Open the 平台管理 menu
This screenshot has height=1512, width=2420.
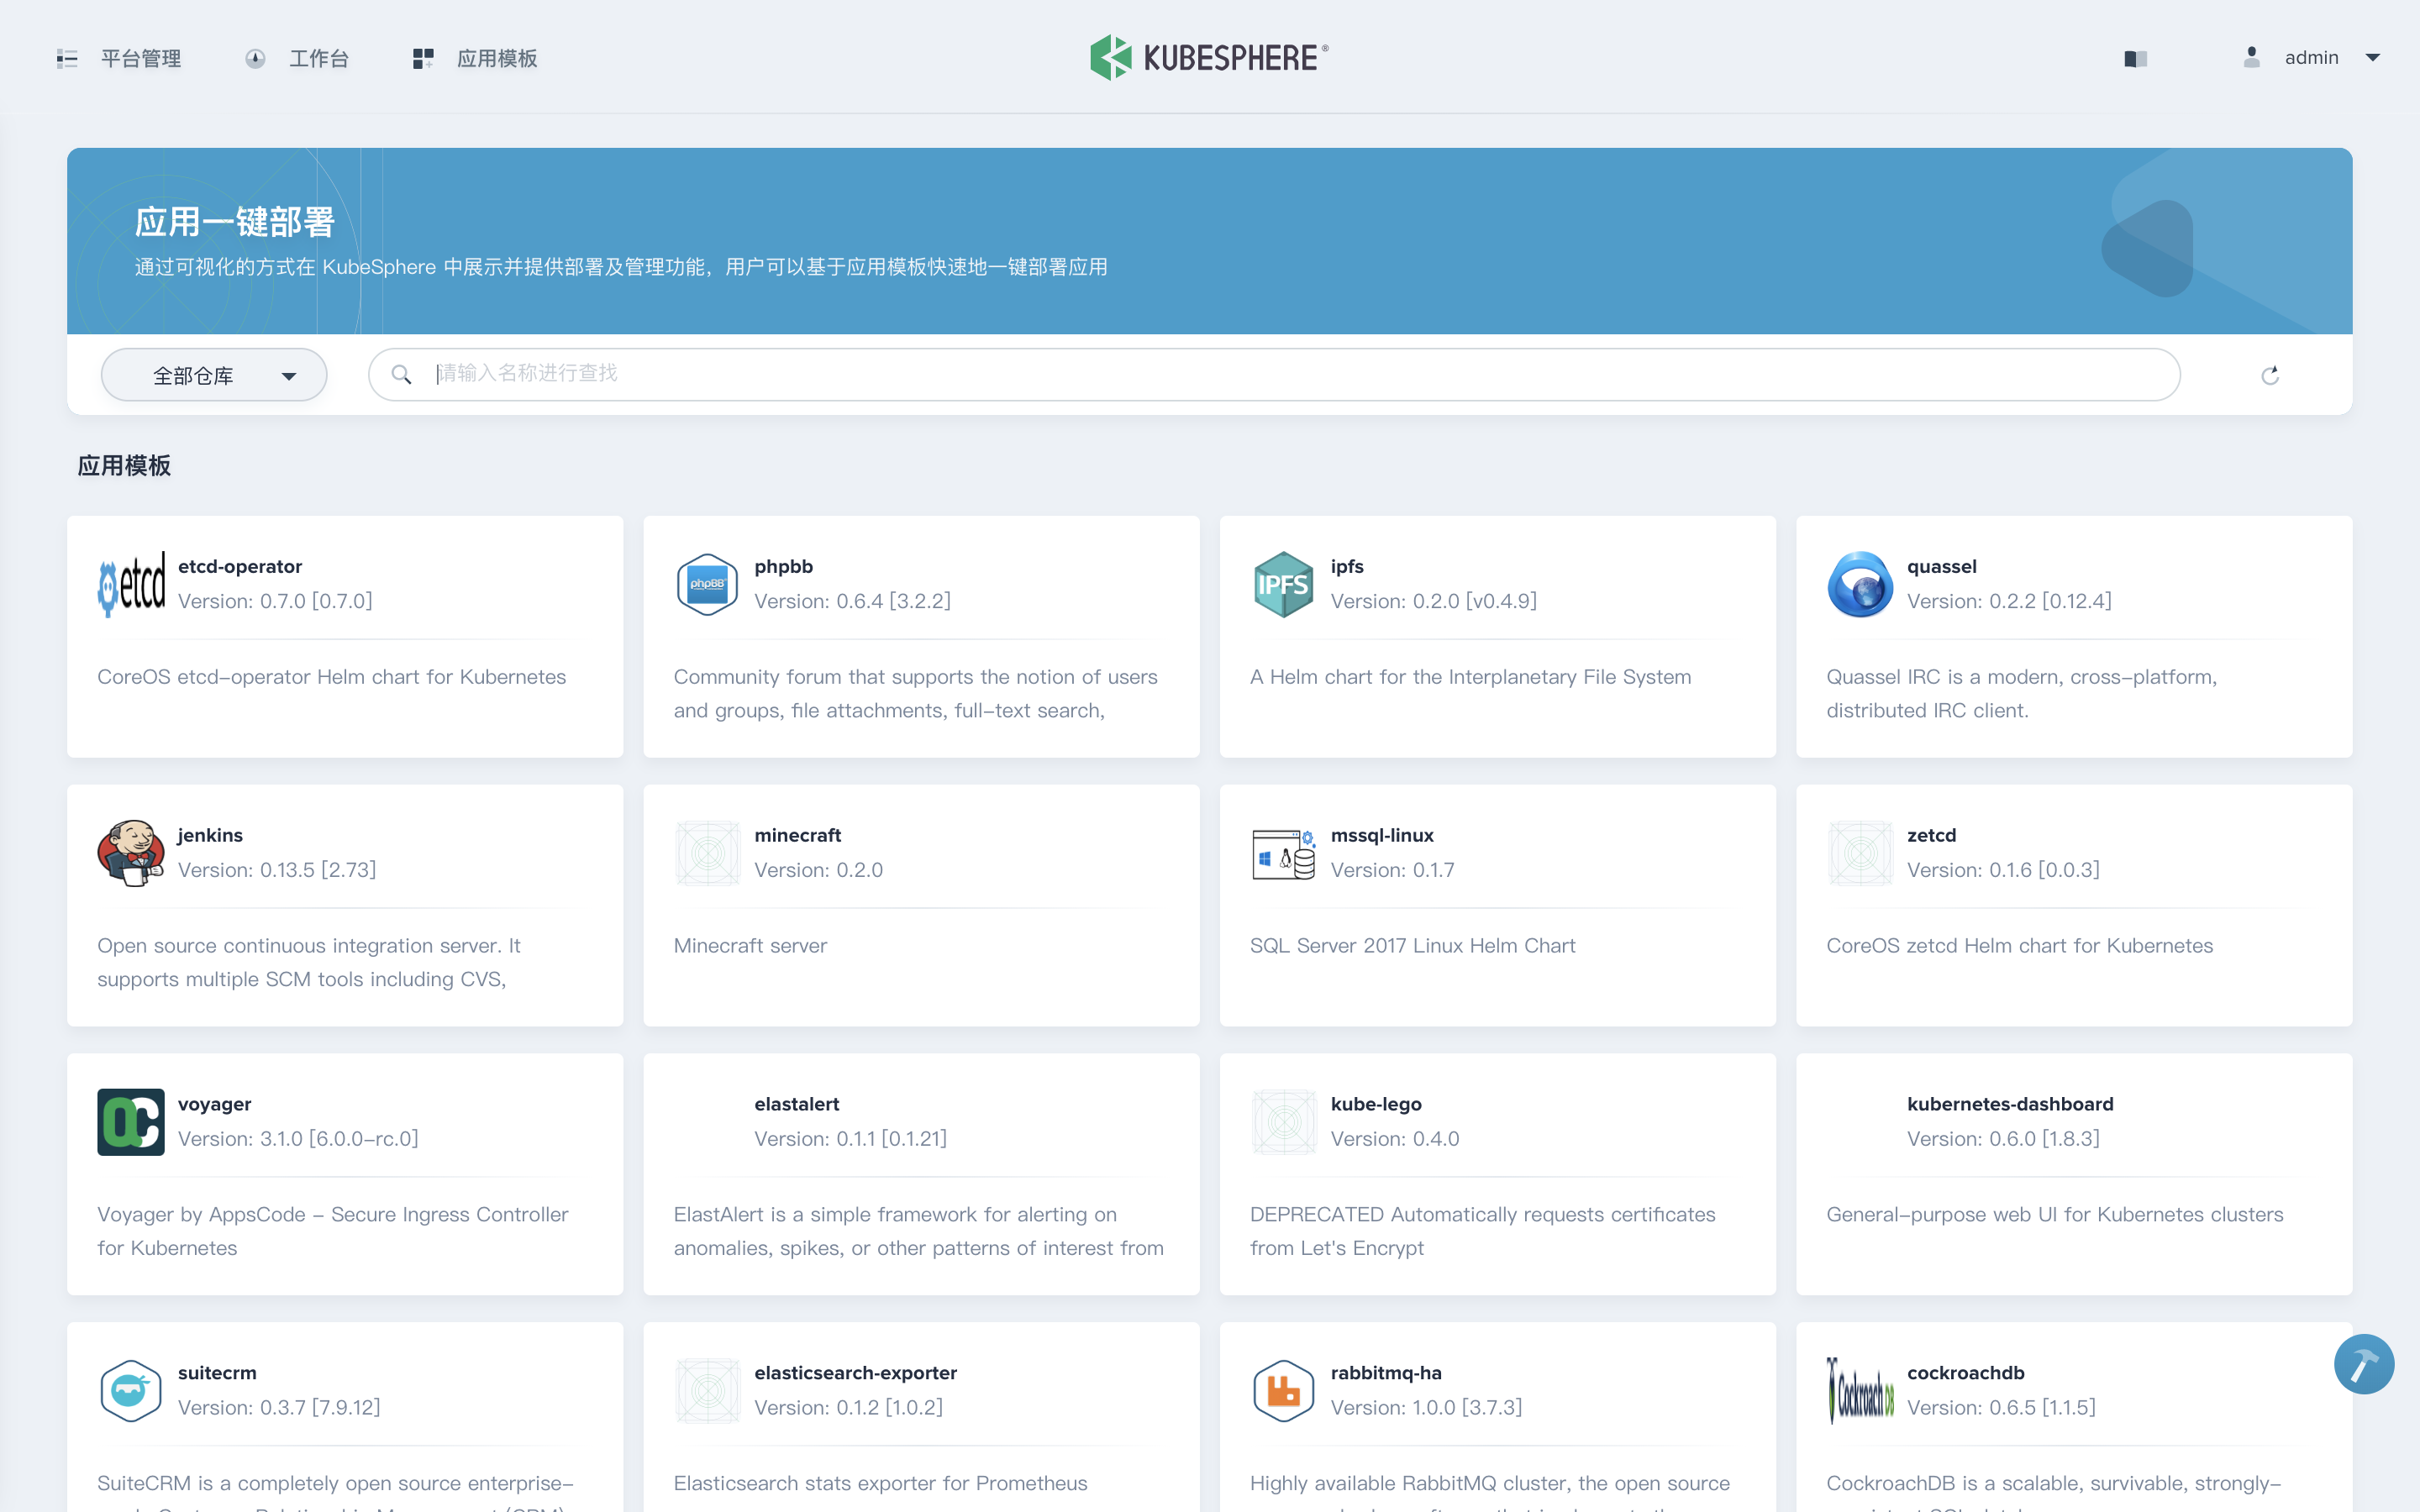141,58
